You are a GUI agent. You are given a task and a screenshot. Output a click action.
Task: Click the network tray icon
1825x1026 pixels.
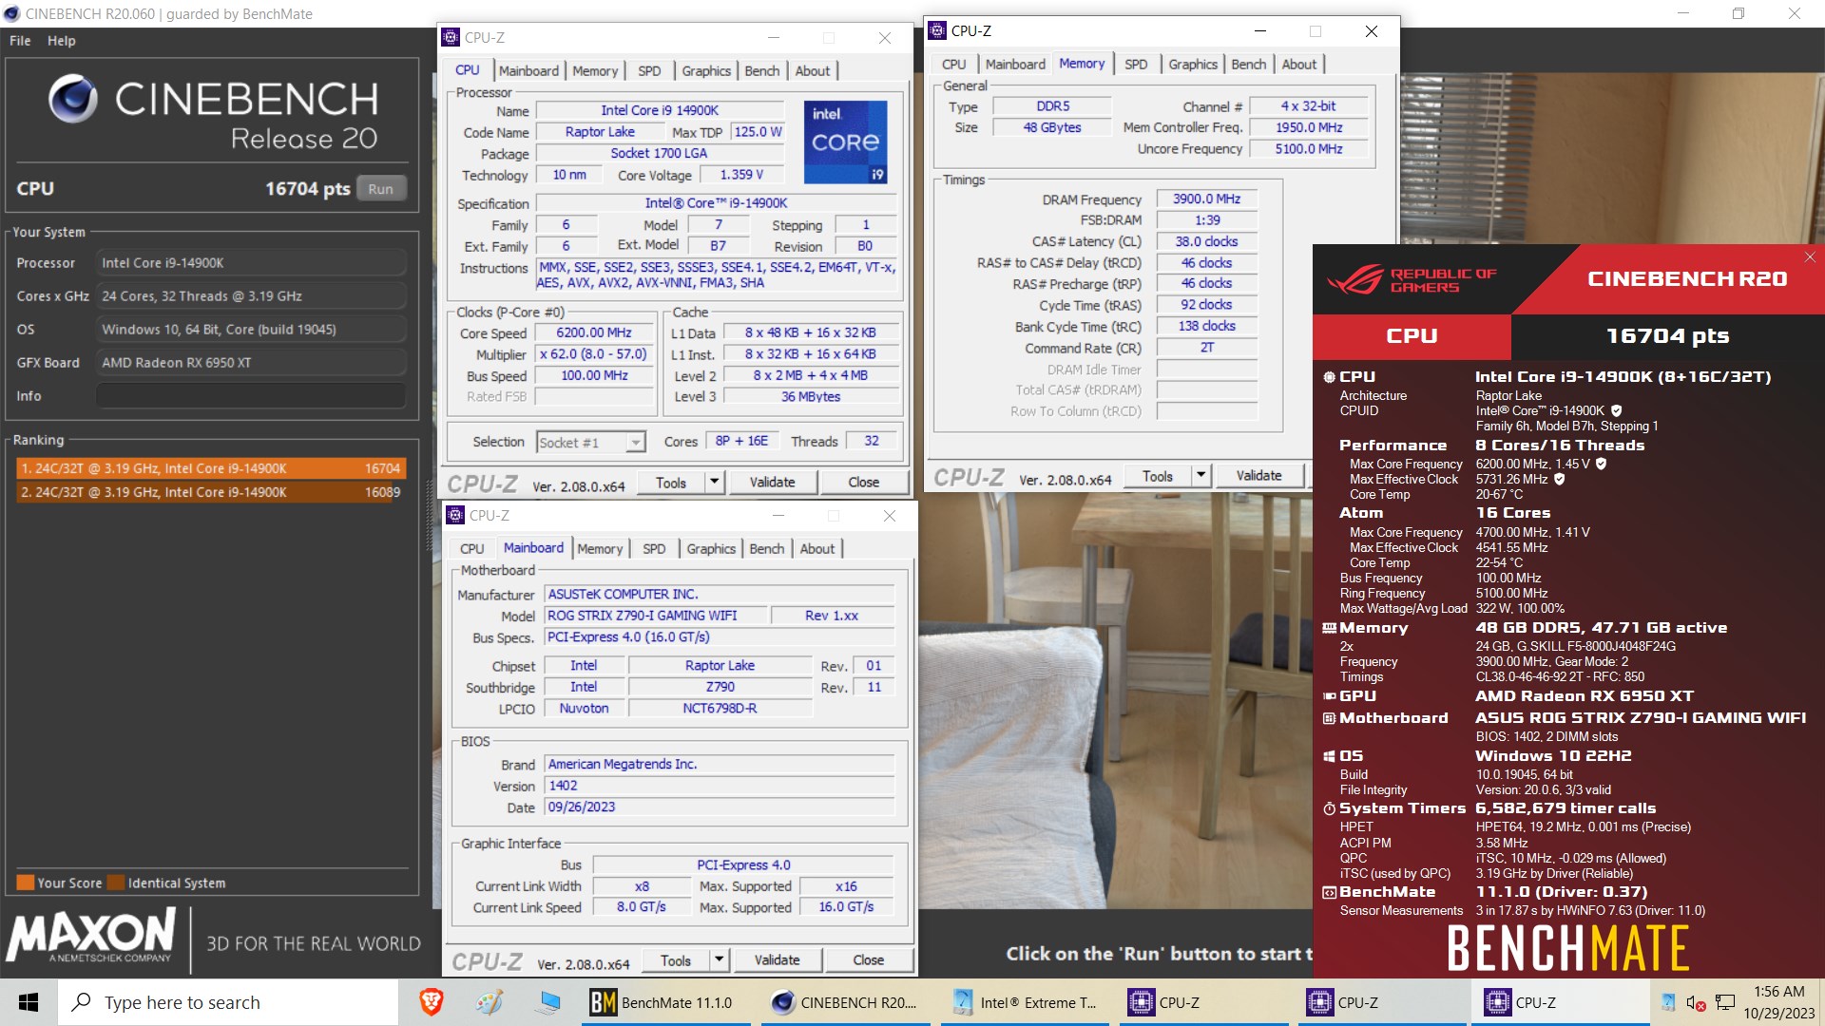click(x=1725, y=1003)
